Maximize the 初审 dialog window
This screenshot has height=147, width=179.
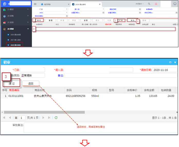170,62
